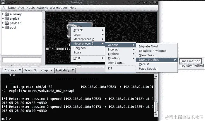Image resolution: width=205 pixels, height=121 pixels.
Task: Expand the auxiliary tree node
Action: point(3,14)
